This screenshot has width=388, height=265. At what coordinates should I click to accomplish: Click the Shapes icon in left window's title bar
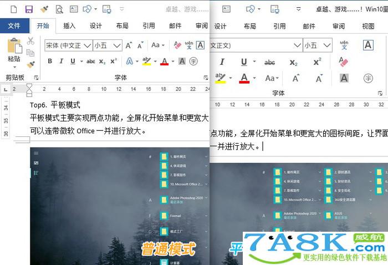[x=87, y=9]
